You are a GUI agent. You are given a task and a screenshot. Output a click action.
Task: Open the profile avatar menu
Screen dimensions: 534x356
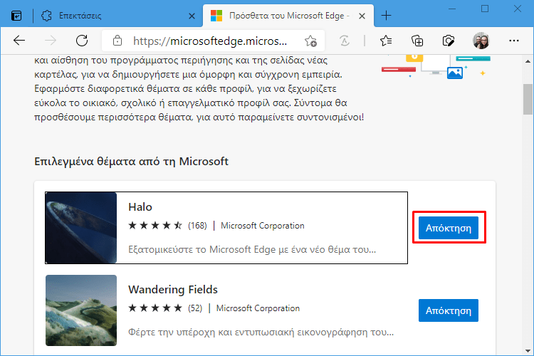[x=481, y=41]
